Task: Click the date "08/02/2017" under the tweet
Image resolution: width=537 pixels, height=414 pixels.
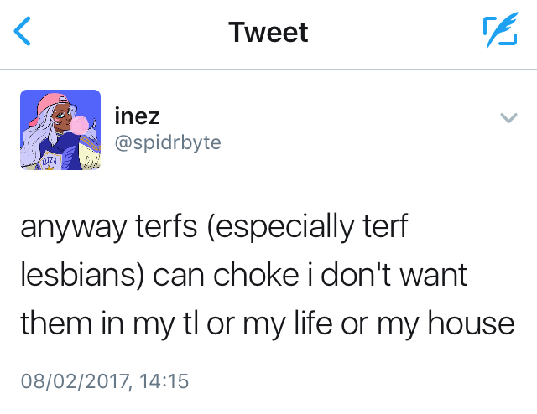Action: coord(73,382)
